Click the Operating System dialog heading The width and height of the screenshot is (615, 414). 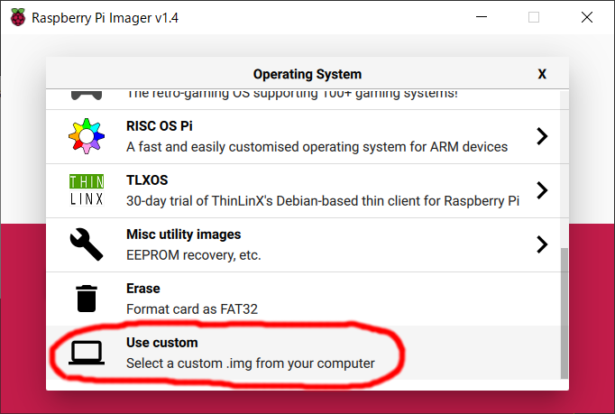click(307, 74)
